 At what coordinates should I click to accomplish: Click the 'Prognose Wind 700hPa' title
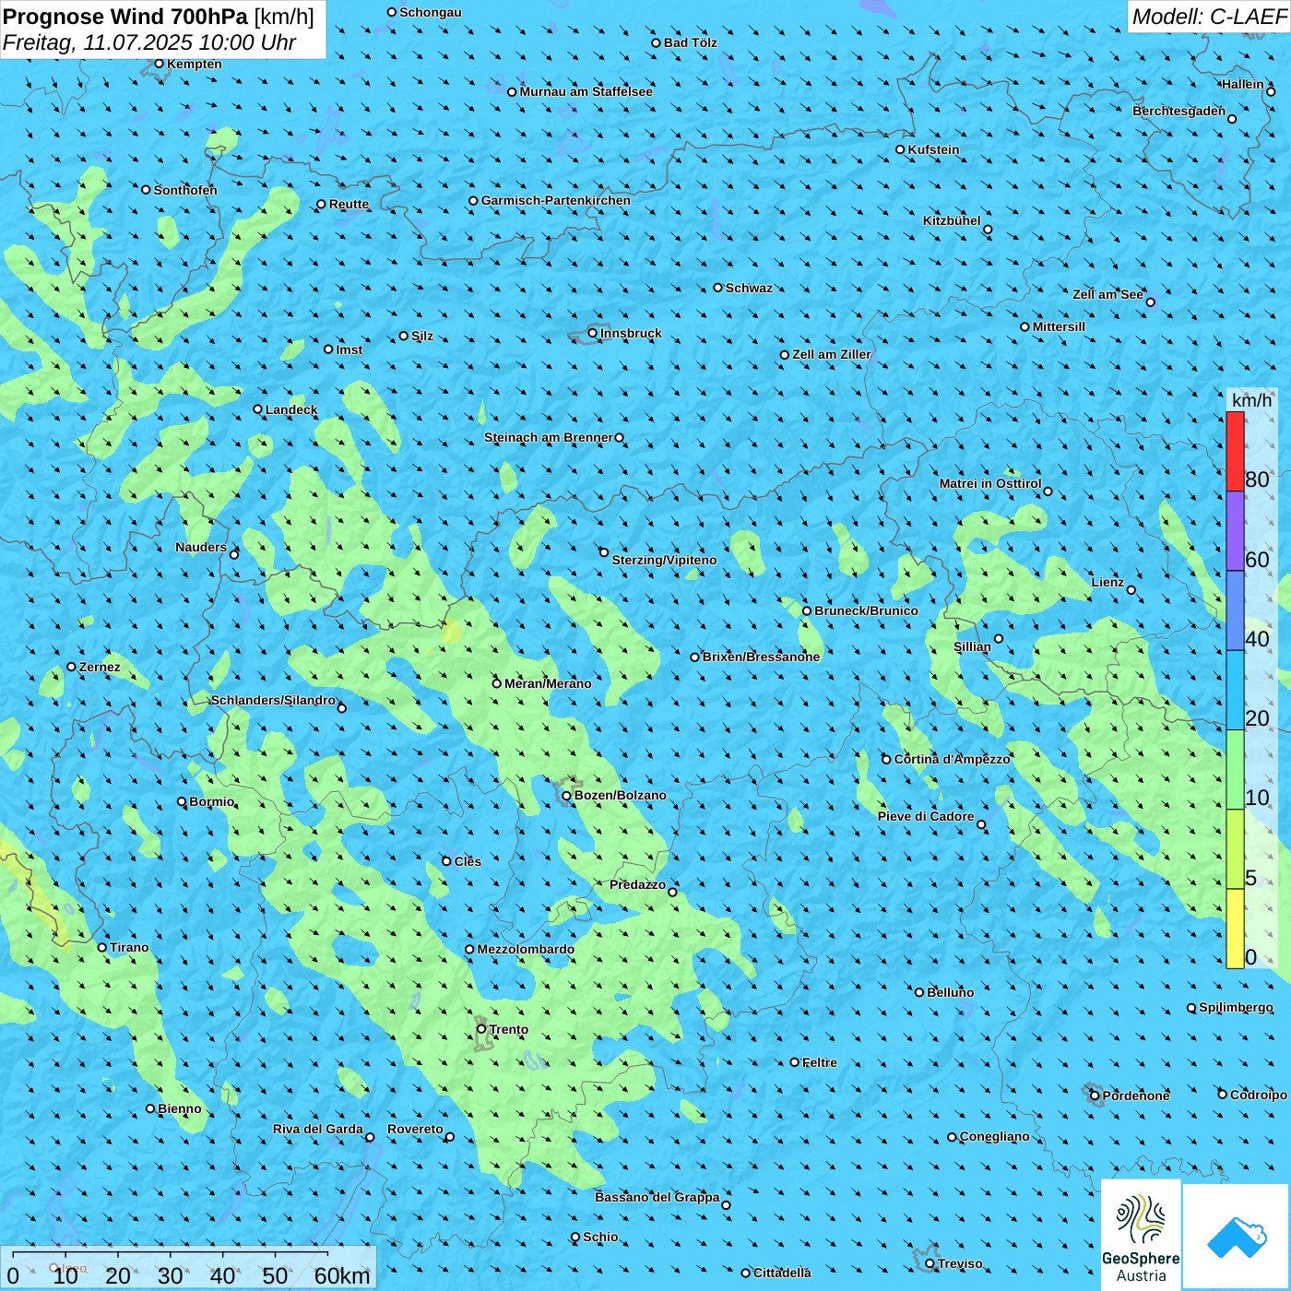125,17
